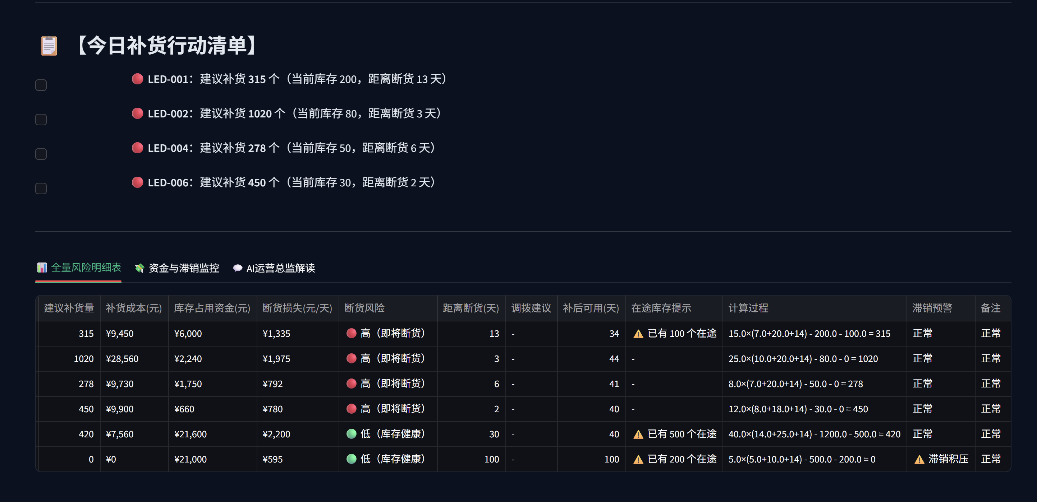Click the clipboard icon beside 今日补货行动清单
This screenshot has height=502, width=1037.
(49, 46)
